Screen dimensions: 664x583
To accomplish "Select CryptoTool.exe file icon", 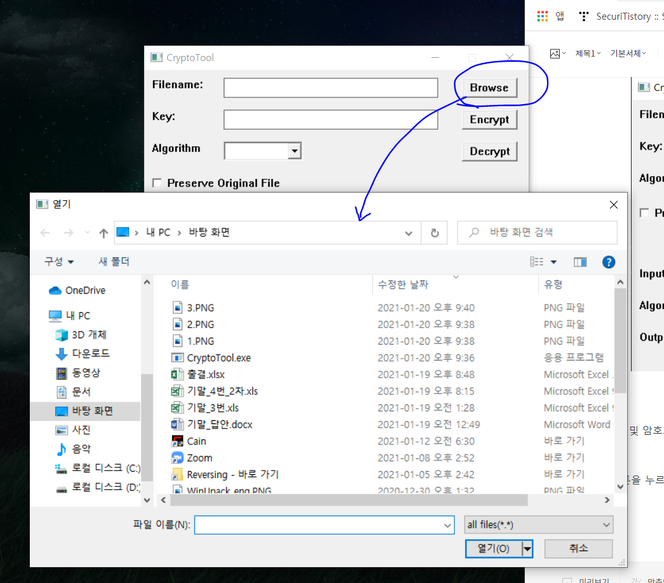I will (177, 358).
